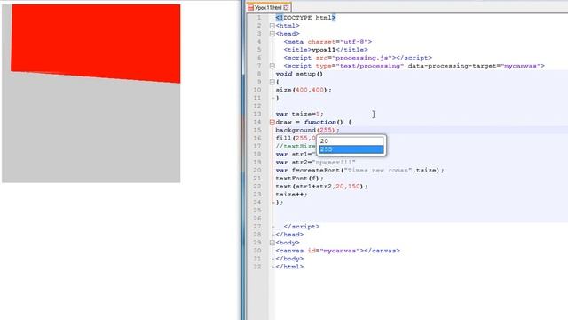568x320 pixels.
Task: Click the processing.js script source line
Action: [358, 58]
